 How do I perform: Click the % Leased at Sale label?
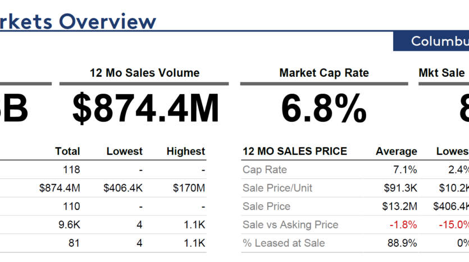pos(284,243)
